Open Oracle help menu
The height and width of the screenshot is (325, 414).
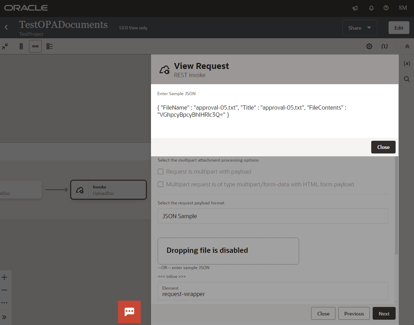[x=386, y=8]
